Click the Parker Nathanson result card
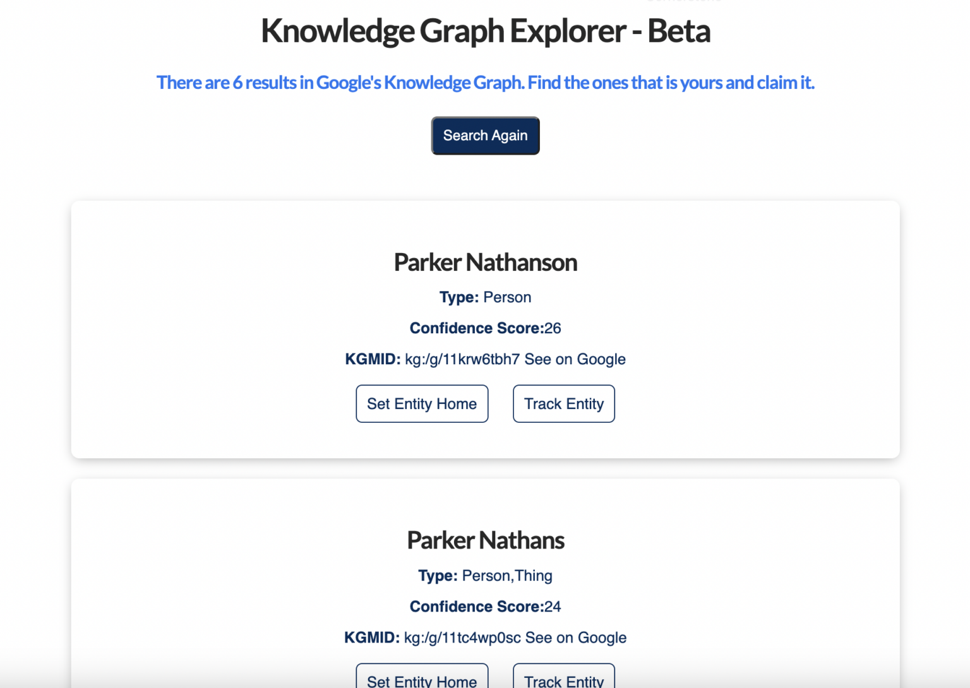The width and height of the screenshot is (970, 688). (189, 328)
